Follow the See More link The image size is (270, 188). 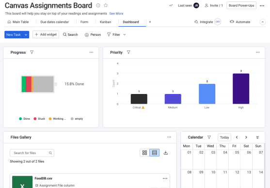116,14
